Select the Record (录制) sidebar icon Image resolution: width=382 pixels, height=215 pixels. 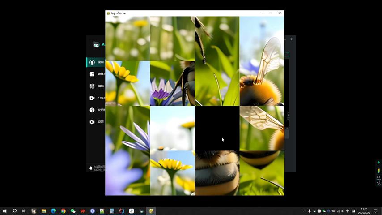click(92, 62)
